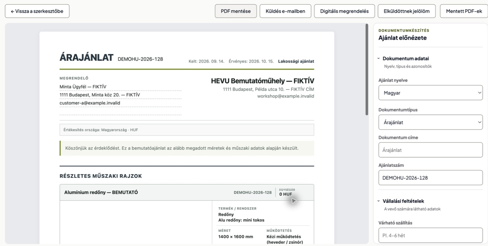Viewport: 488px width, 246px height.
Task: Click the email customer-a@example.invalid
Action: point(90,103)
